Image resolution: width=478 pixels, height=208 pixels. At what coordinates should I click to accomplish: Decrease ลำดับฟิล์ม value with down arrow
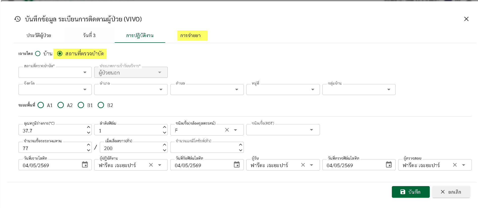(x=164, y=132)
